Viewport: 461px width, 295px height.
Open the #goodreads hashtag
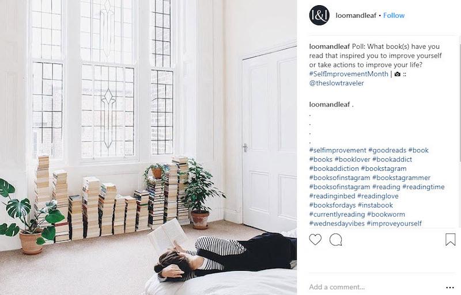click(x=387, y=150)
